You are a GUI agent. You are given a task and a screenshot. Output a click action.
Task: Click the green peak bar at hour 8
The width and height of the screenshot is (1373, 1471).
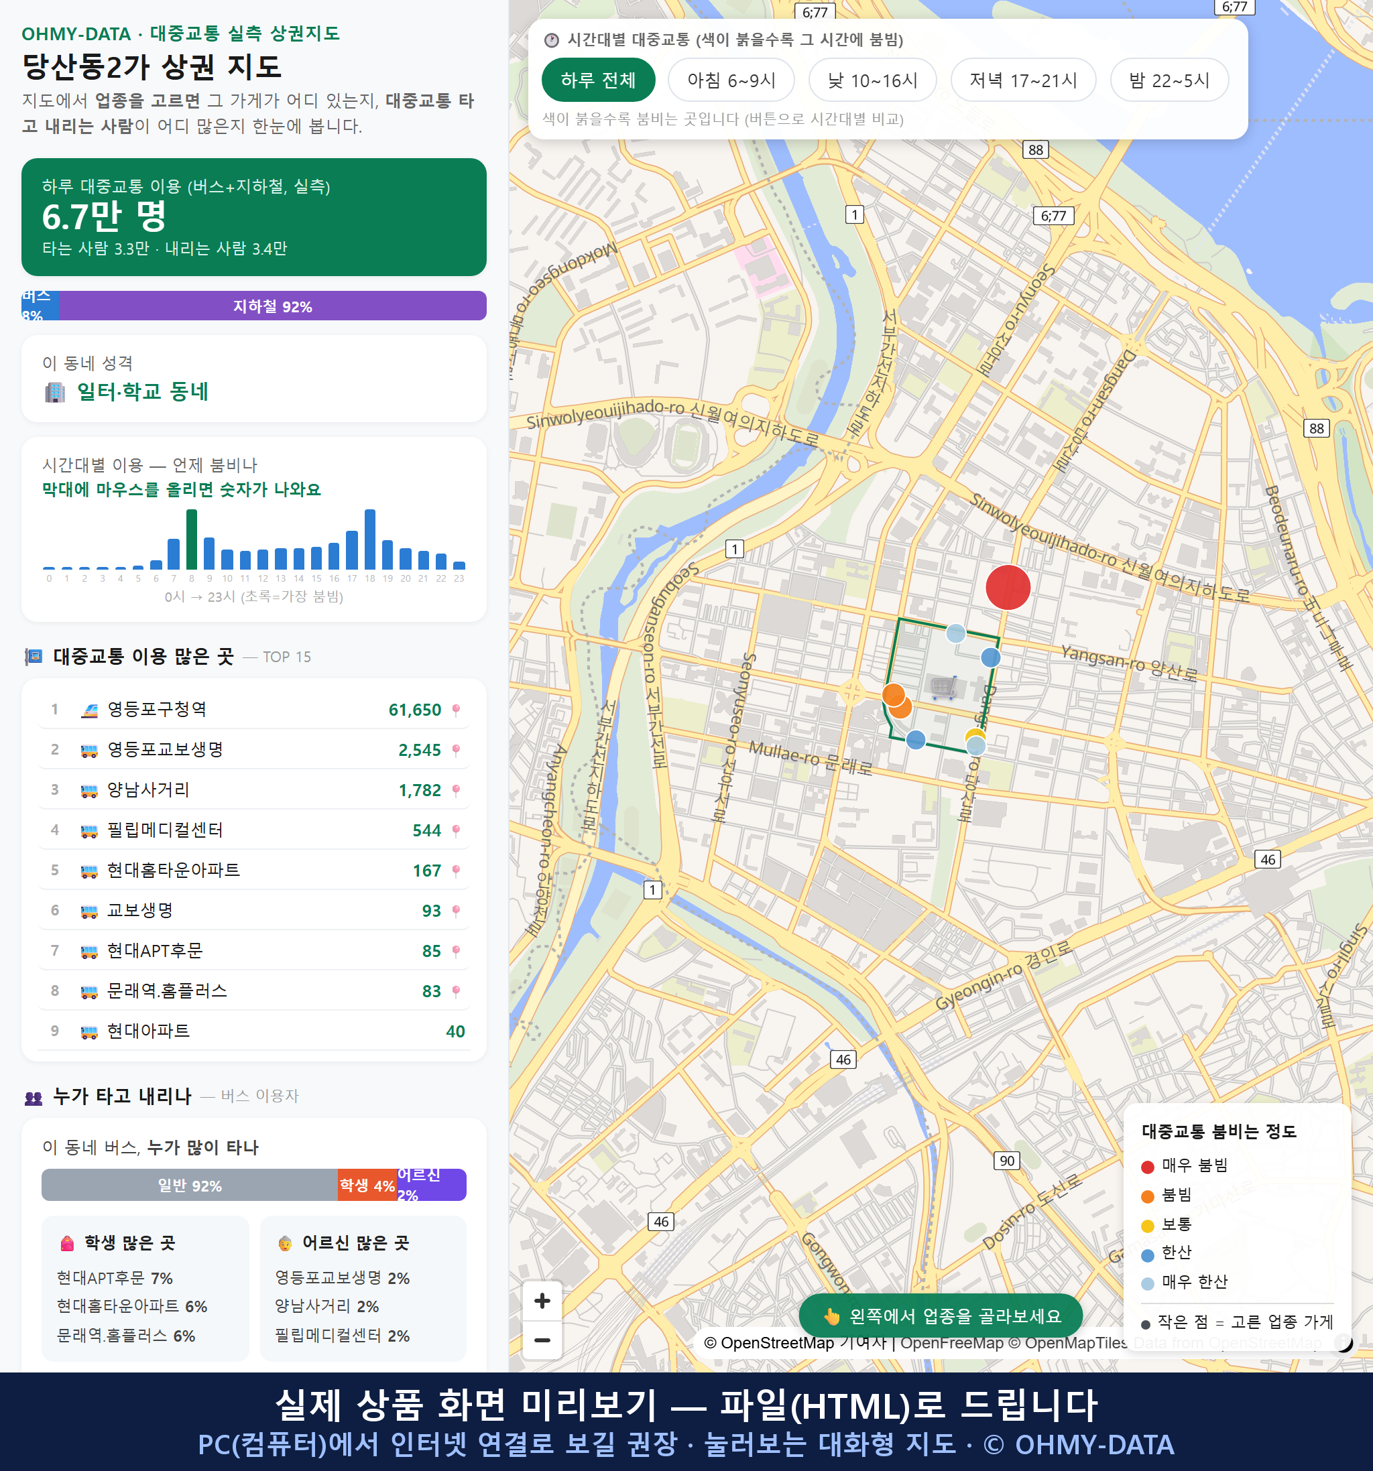click(192, 539)
